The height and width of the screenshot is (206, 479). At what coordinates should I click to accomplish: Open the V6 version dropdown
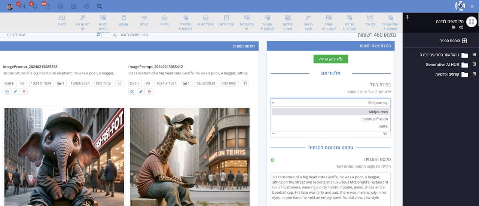330,133
